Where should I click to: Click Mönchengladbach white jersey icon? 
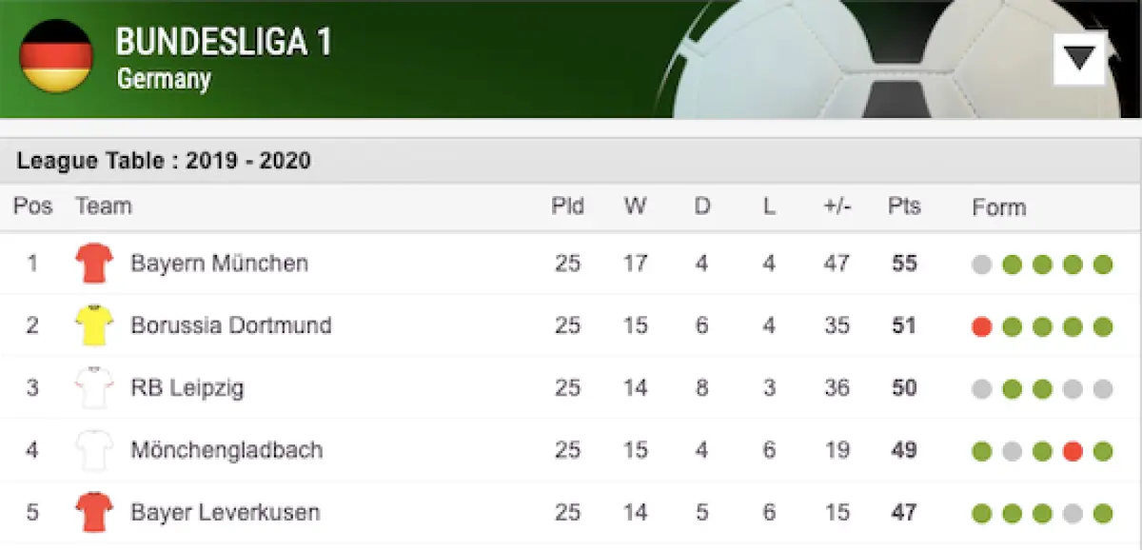coord(94,450)
